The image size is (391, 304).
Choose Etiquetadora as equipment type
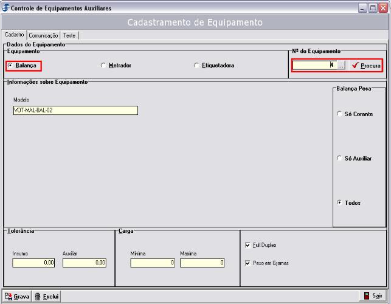tap(196, 65)
